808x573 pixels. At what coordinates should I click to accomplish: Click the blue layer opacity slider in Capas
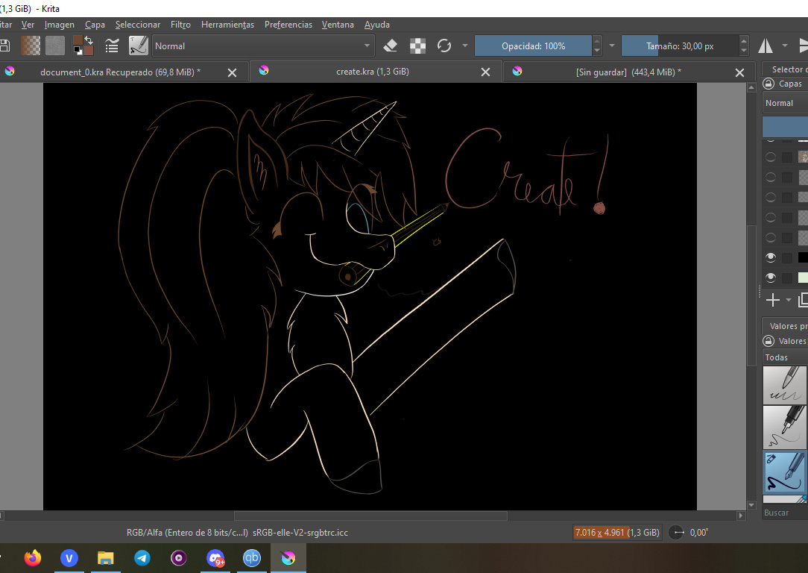click(785, 126)
